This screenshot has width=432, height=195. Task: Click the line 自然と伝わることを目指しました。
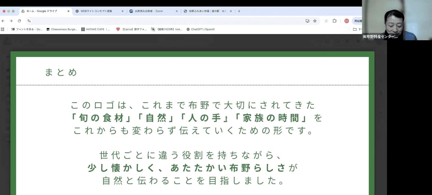pyautogui.click(x=193, y=180)
